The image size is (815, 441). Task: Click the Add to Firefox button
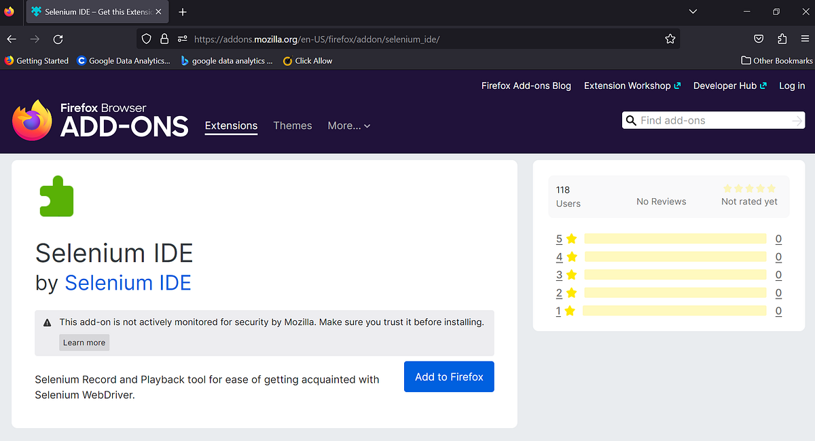449,377
